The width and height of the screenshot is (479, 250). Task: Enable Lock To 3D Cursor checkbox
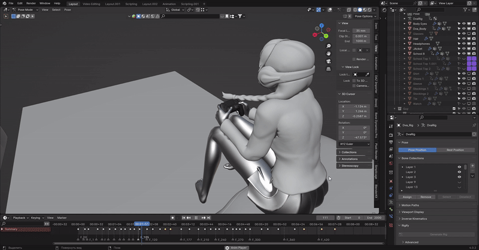[x=354, y=81]
